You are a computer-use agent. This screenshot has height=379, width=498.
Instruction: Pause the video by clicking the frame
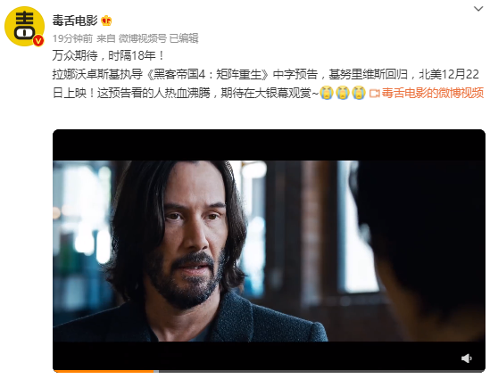[269, 251]
